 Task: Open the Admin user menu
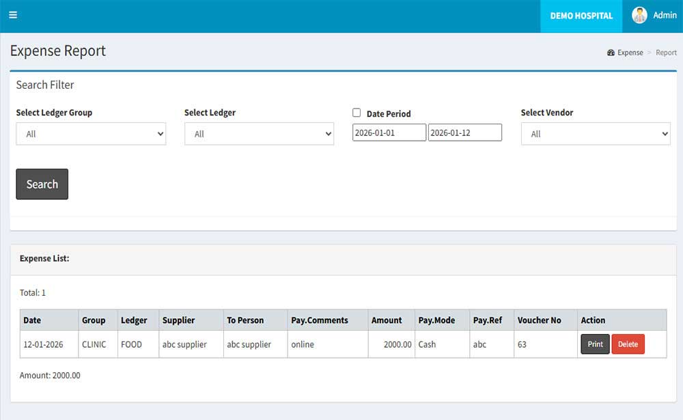coord(665,15)
